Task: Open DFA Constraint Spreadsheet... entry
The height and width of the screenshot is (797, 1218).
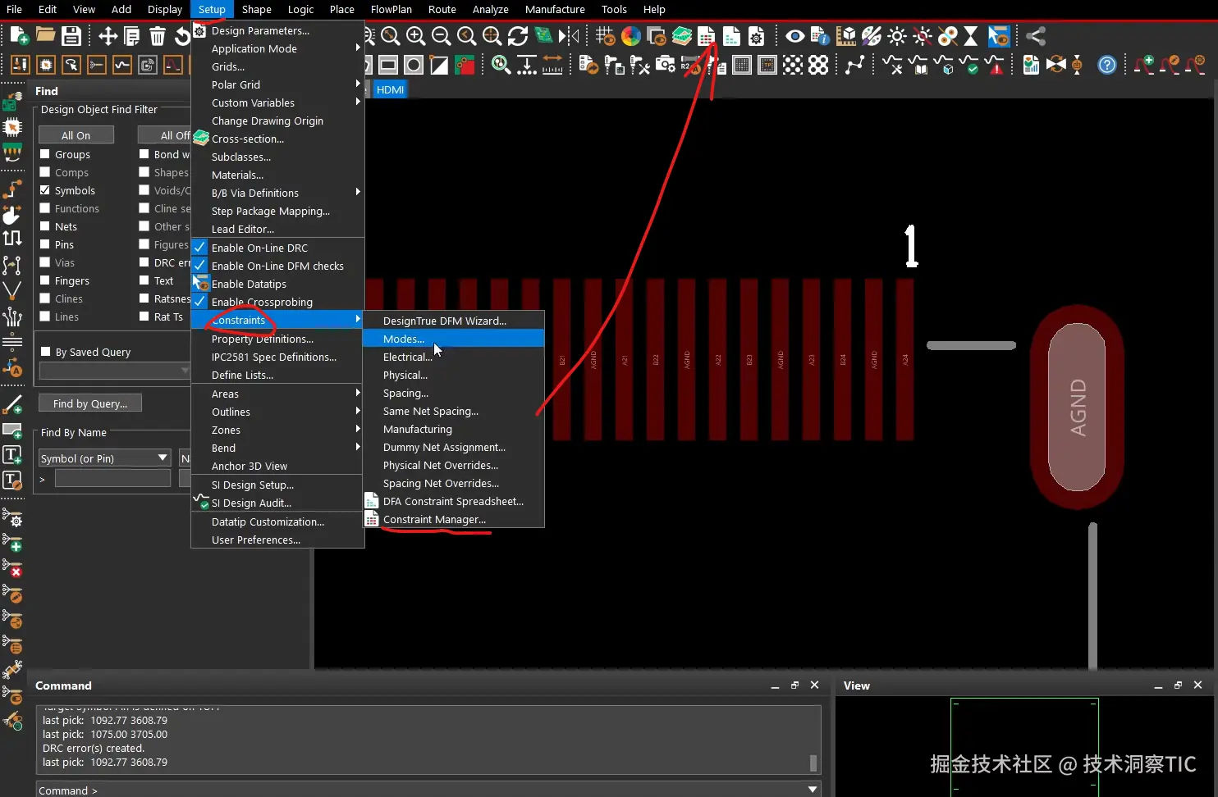Action: 453,501
